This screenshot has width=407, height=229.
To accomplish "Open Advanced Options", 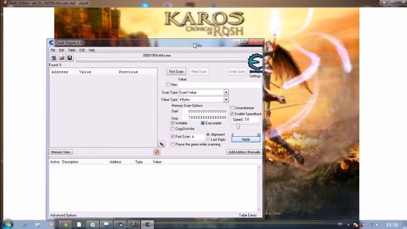I will click(x=64, y=215).
